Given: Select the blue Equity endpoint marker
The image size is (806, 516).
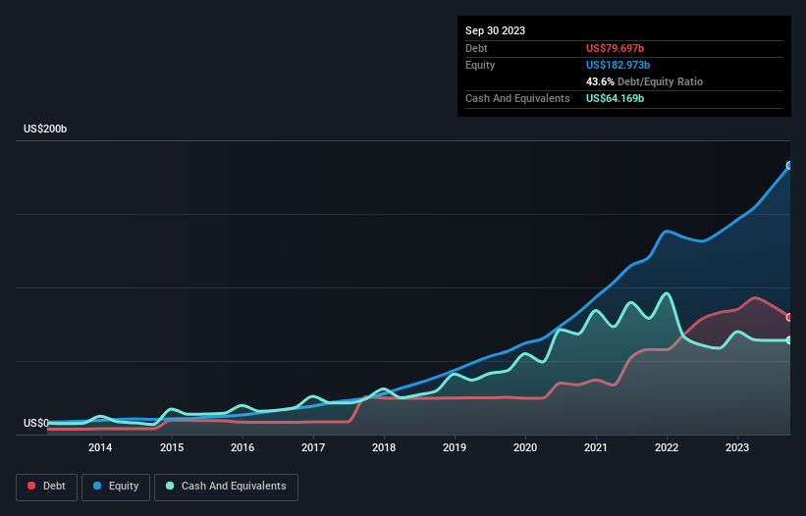Looking at the screenshot, I should point(789,166).
